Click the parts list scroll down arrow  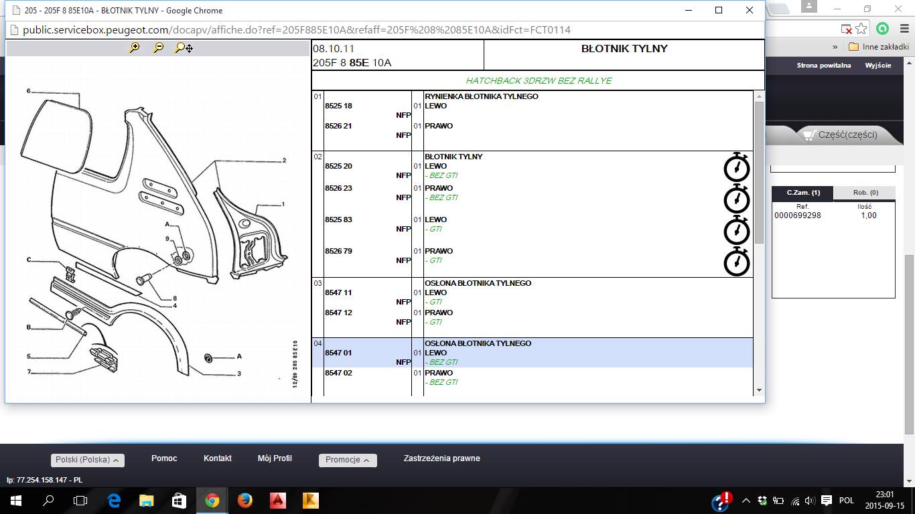point(759,390)
